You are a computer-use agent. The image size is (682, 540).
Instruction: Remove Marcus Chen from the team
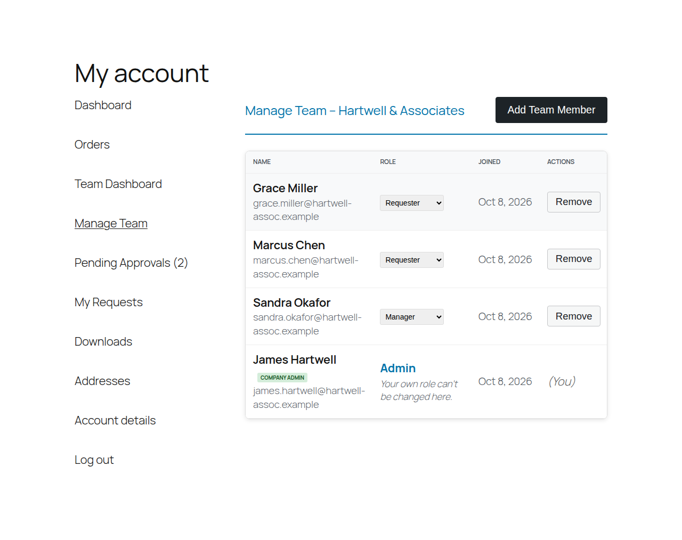pyautogui.click(x=573, y=259)
